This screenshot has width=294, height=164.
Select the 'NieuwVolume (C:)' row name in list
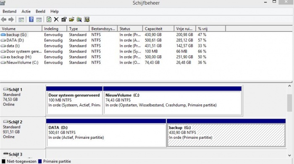coord(22,62)
